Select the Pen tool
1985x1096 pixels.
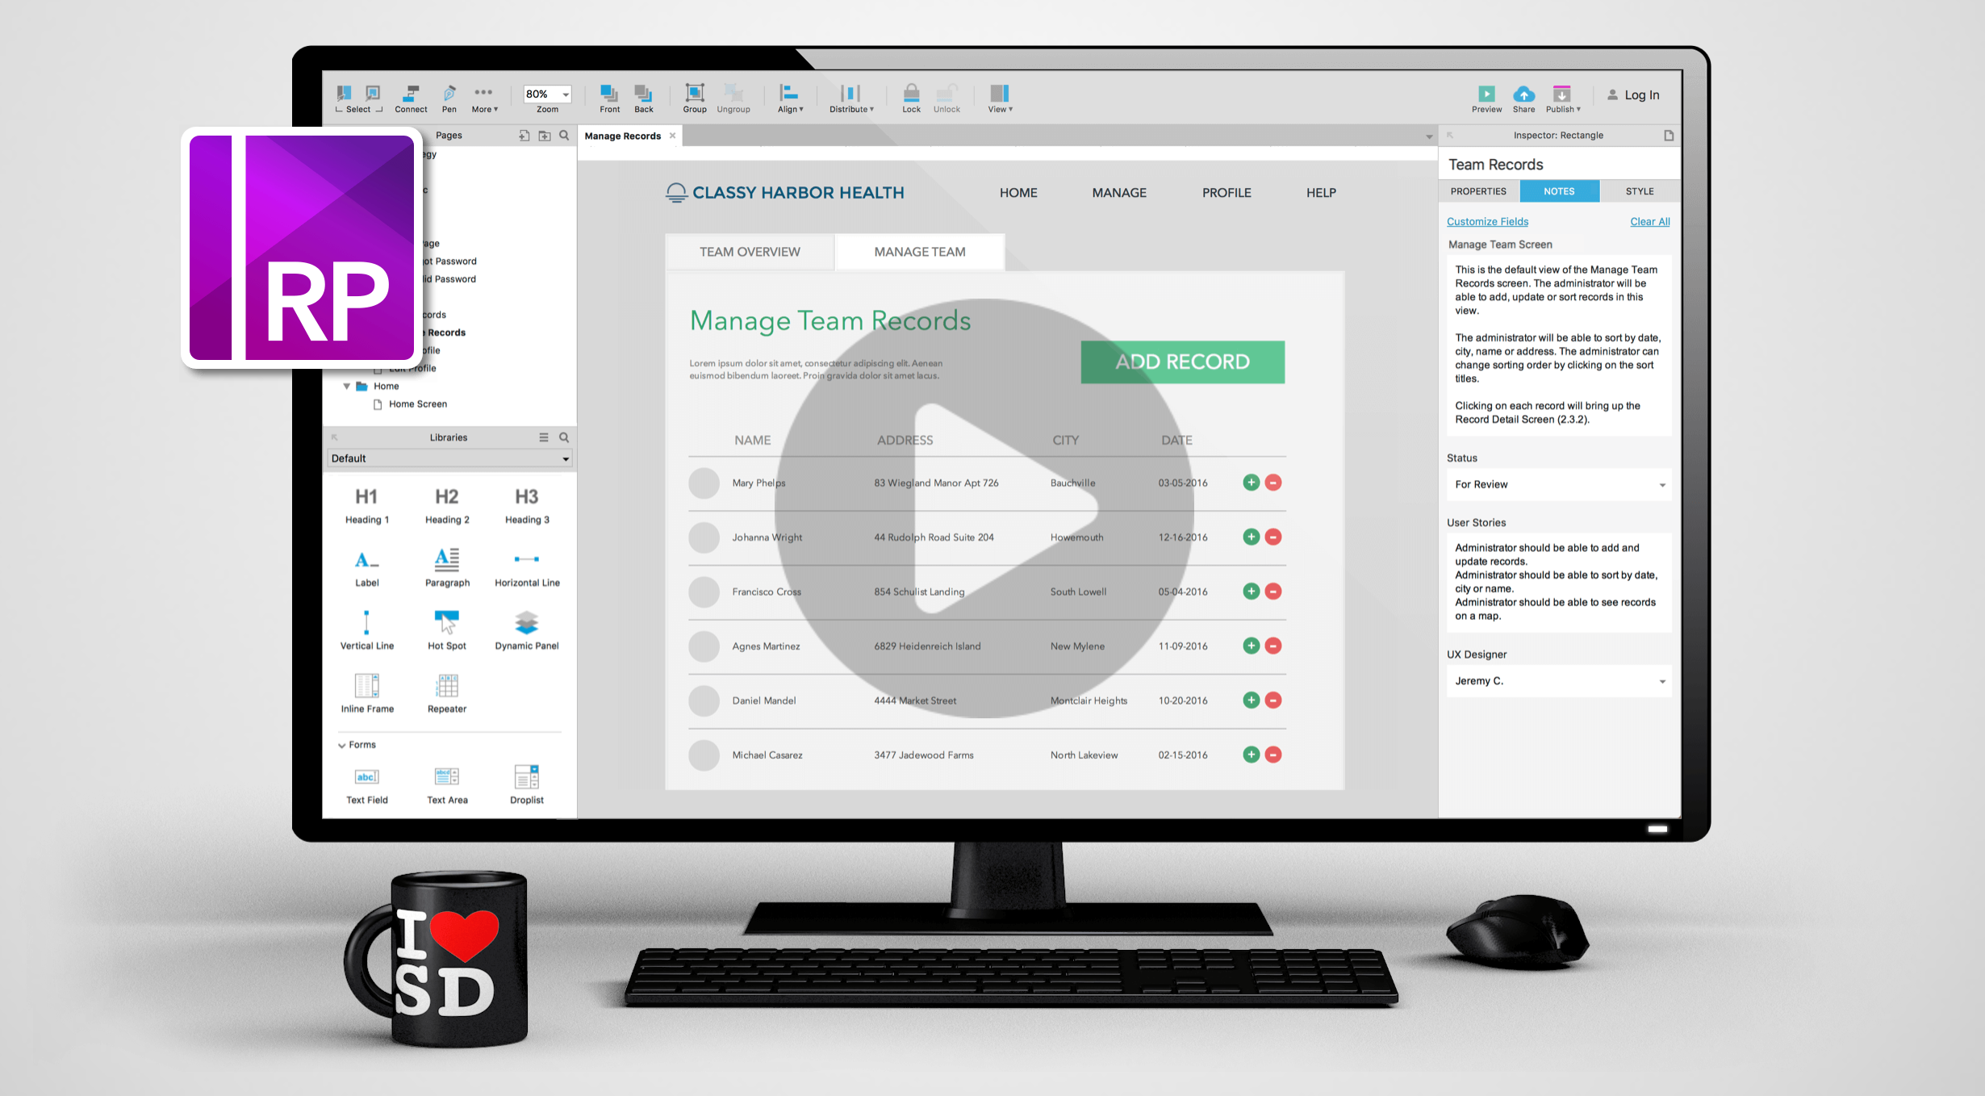[x=449, y=98]
